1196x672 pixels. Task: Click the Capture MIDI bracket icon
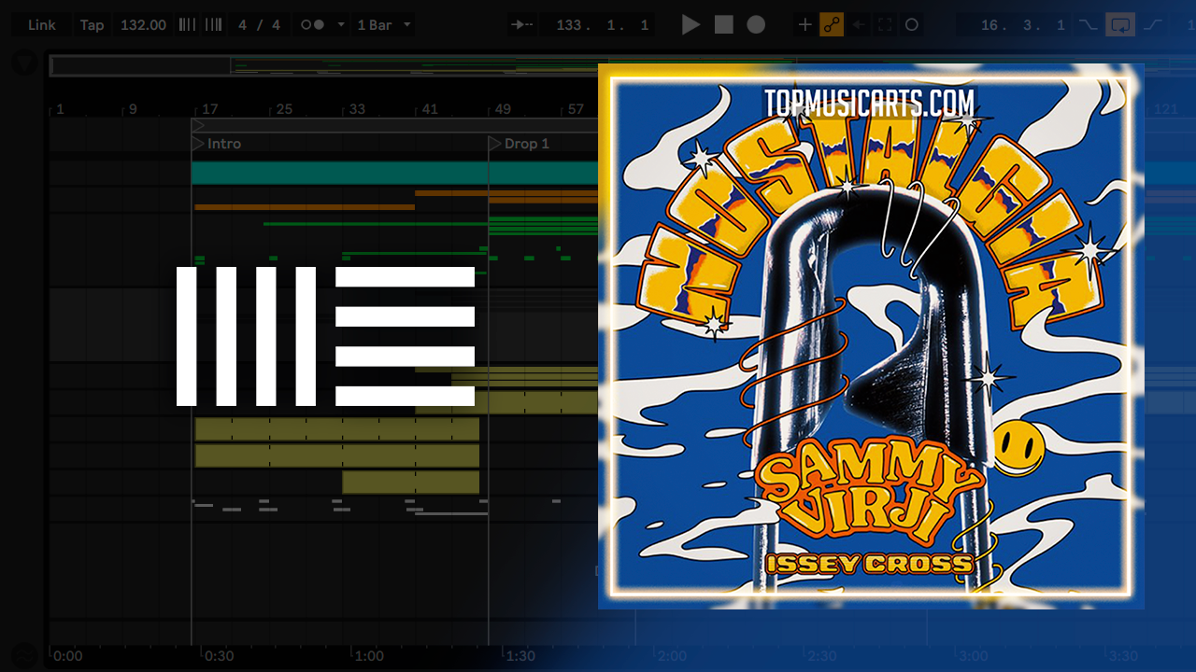[x=885, y=25]
